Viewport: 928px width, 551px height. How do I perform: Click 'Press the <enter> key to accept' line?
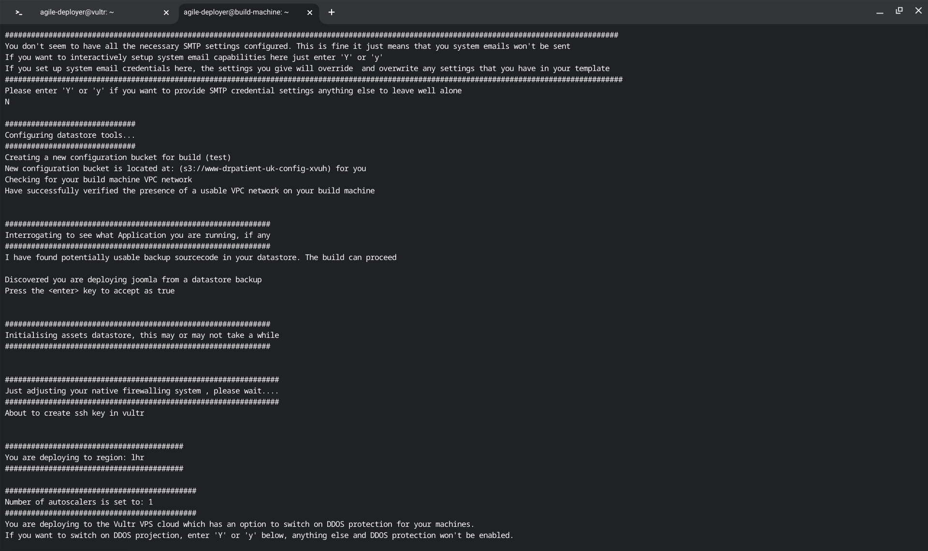(90, 291)
